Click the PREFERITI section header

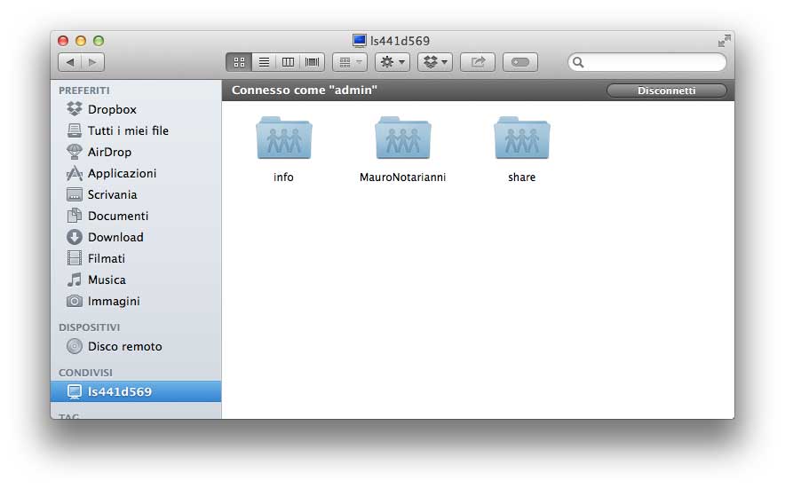point(84,91)
